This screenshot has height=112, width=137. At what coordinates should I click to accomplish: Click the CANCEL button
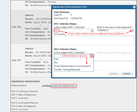coord(127,74)
